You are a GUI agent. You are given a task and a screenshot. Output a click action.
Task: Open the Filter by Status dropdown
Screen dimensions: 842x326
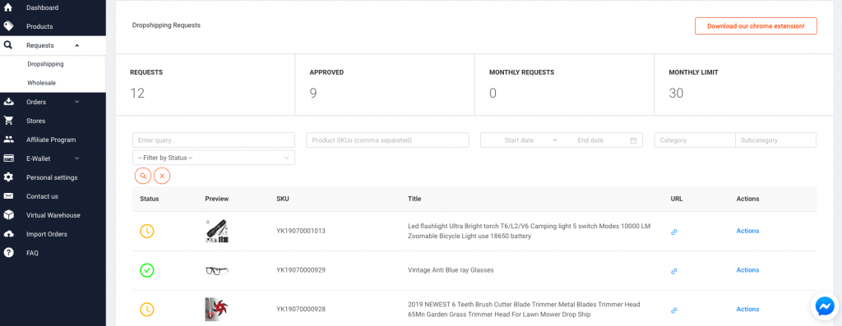214,158
